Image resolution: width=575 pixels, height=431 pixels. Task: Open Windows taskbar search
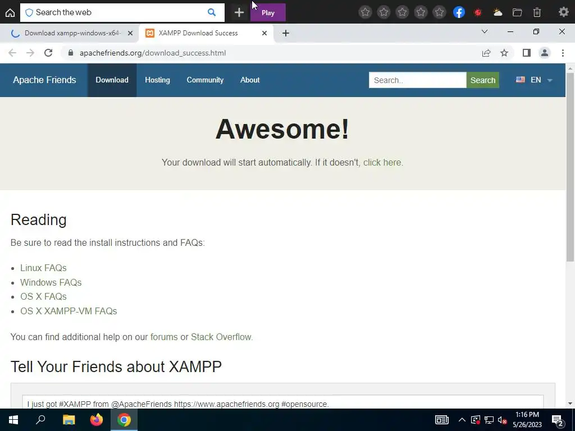(40, 420)
